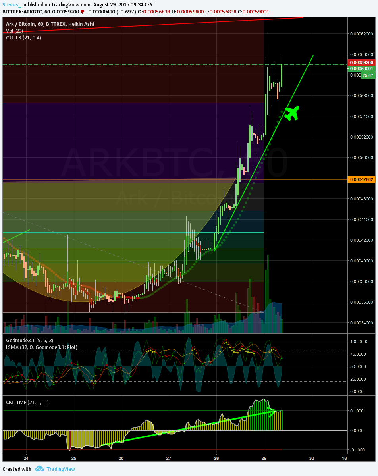Click the 0.00050000 price axis label

362,158
